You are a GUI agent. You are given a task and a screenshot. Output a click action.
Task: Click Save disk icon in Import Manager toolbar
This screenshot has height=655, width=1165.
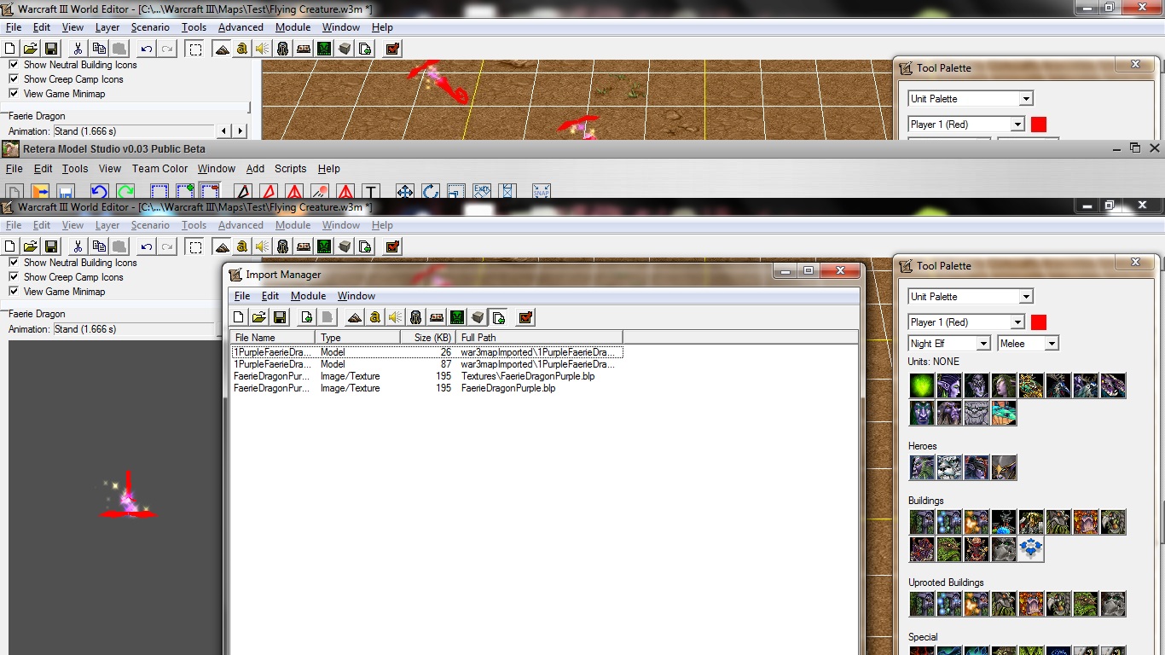(x=278, y=317)
